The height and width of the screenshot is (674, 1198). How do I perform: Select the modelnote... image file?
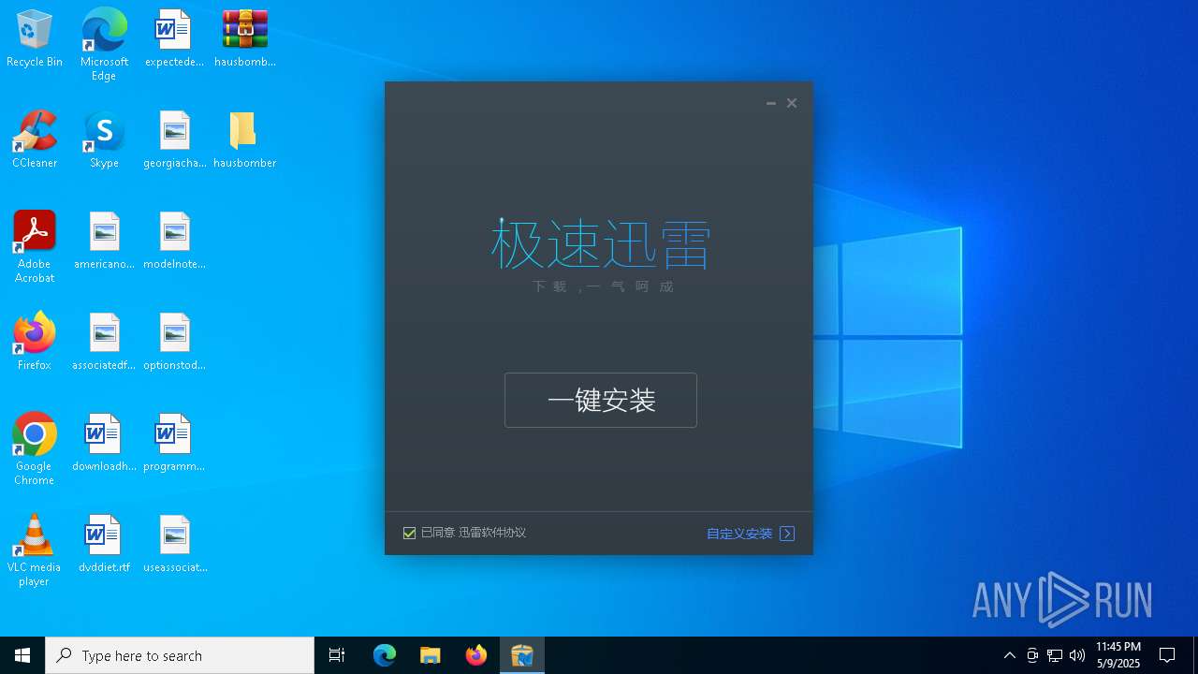pos(174,242)
